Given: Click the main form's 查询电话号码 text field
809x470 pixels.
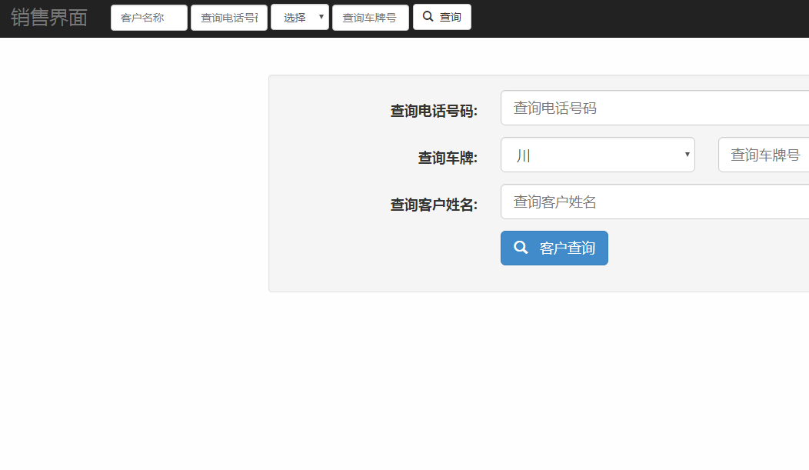Looking at the screenshot, I should (654, 108).
